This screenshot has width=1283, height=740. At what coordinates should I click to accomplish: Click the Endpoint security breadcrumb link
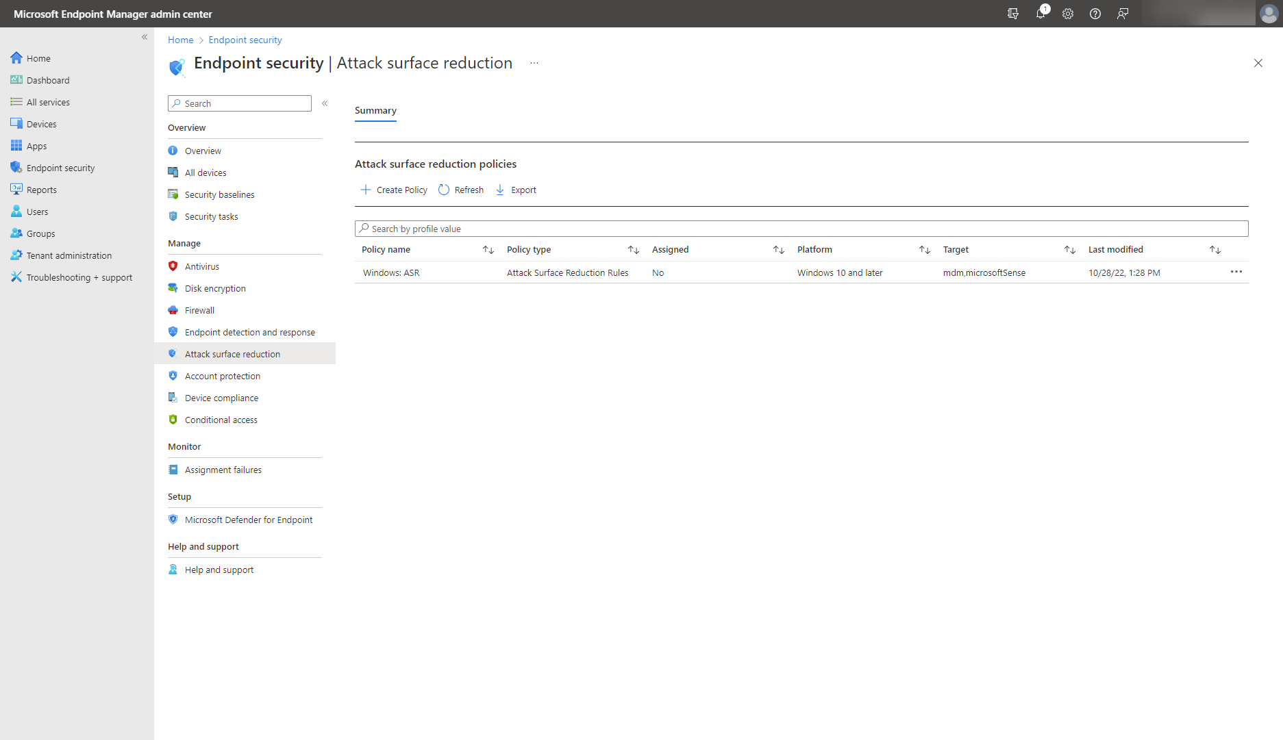(245, 40)
